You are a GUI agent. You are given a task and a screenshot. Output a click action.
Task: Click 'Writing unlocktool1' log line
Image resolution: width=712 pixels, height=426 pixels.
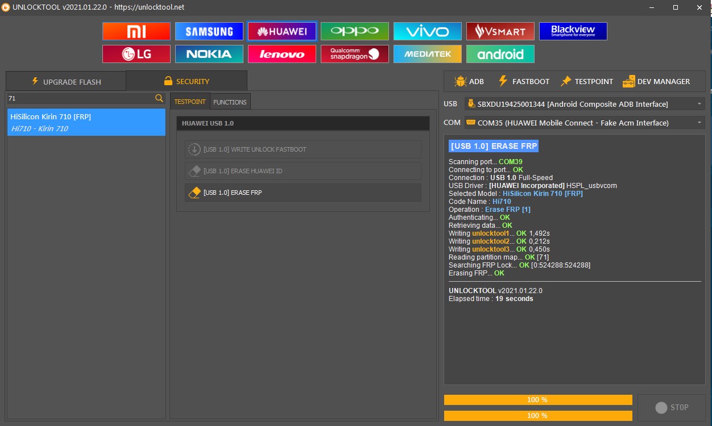499,233
